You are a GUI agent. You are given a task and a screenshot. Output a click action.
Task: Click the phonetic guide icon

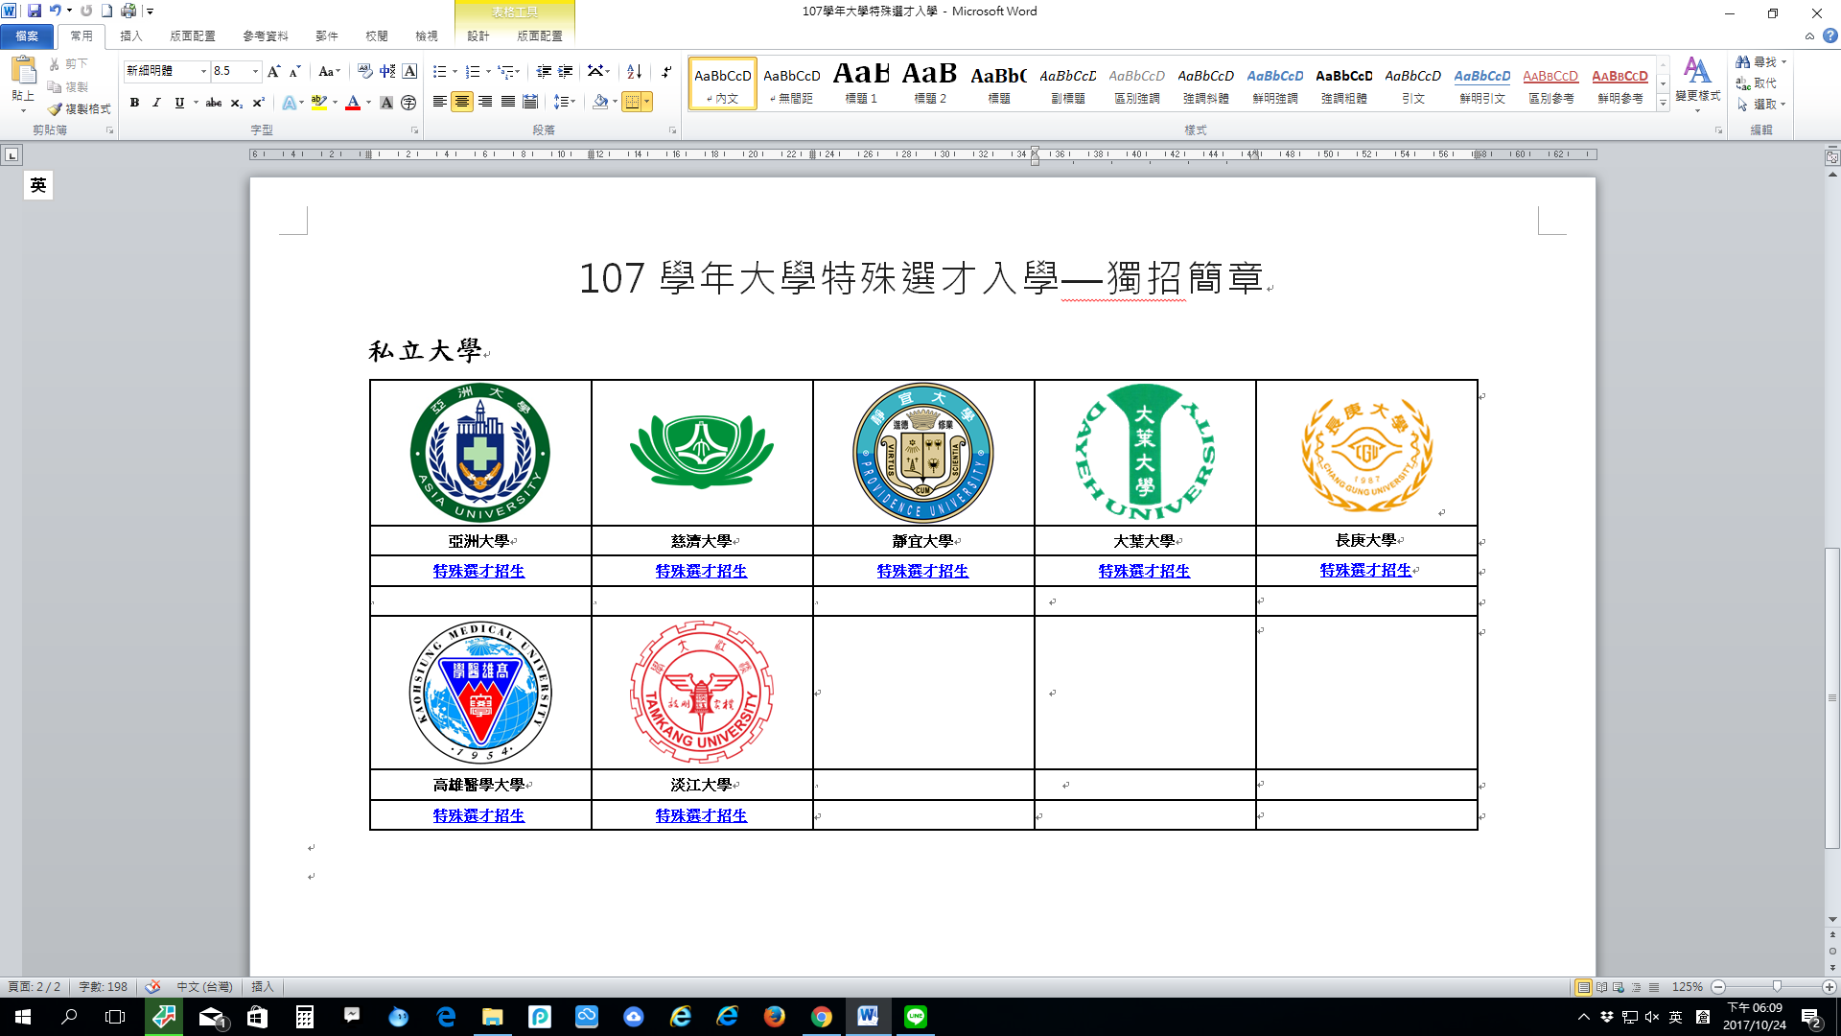coord(387,71)
